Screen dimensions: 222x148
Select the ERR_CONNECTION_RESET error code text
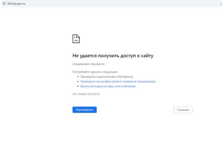86,94
